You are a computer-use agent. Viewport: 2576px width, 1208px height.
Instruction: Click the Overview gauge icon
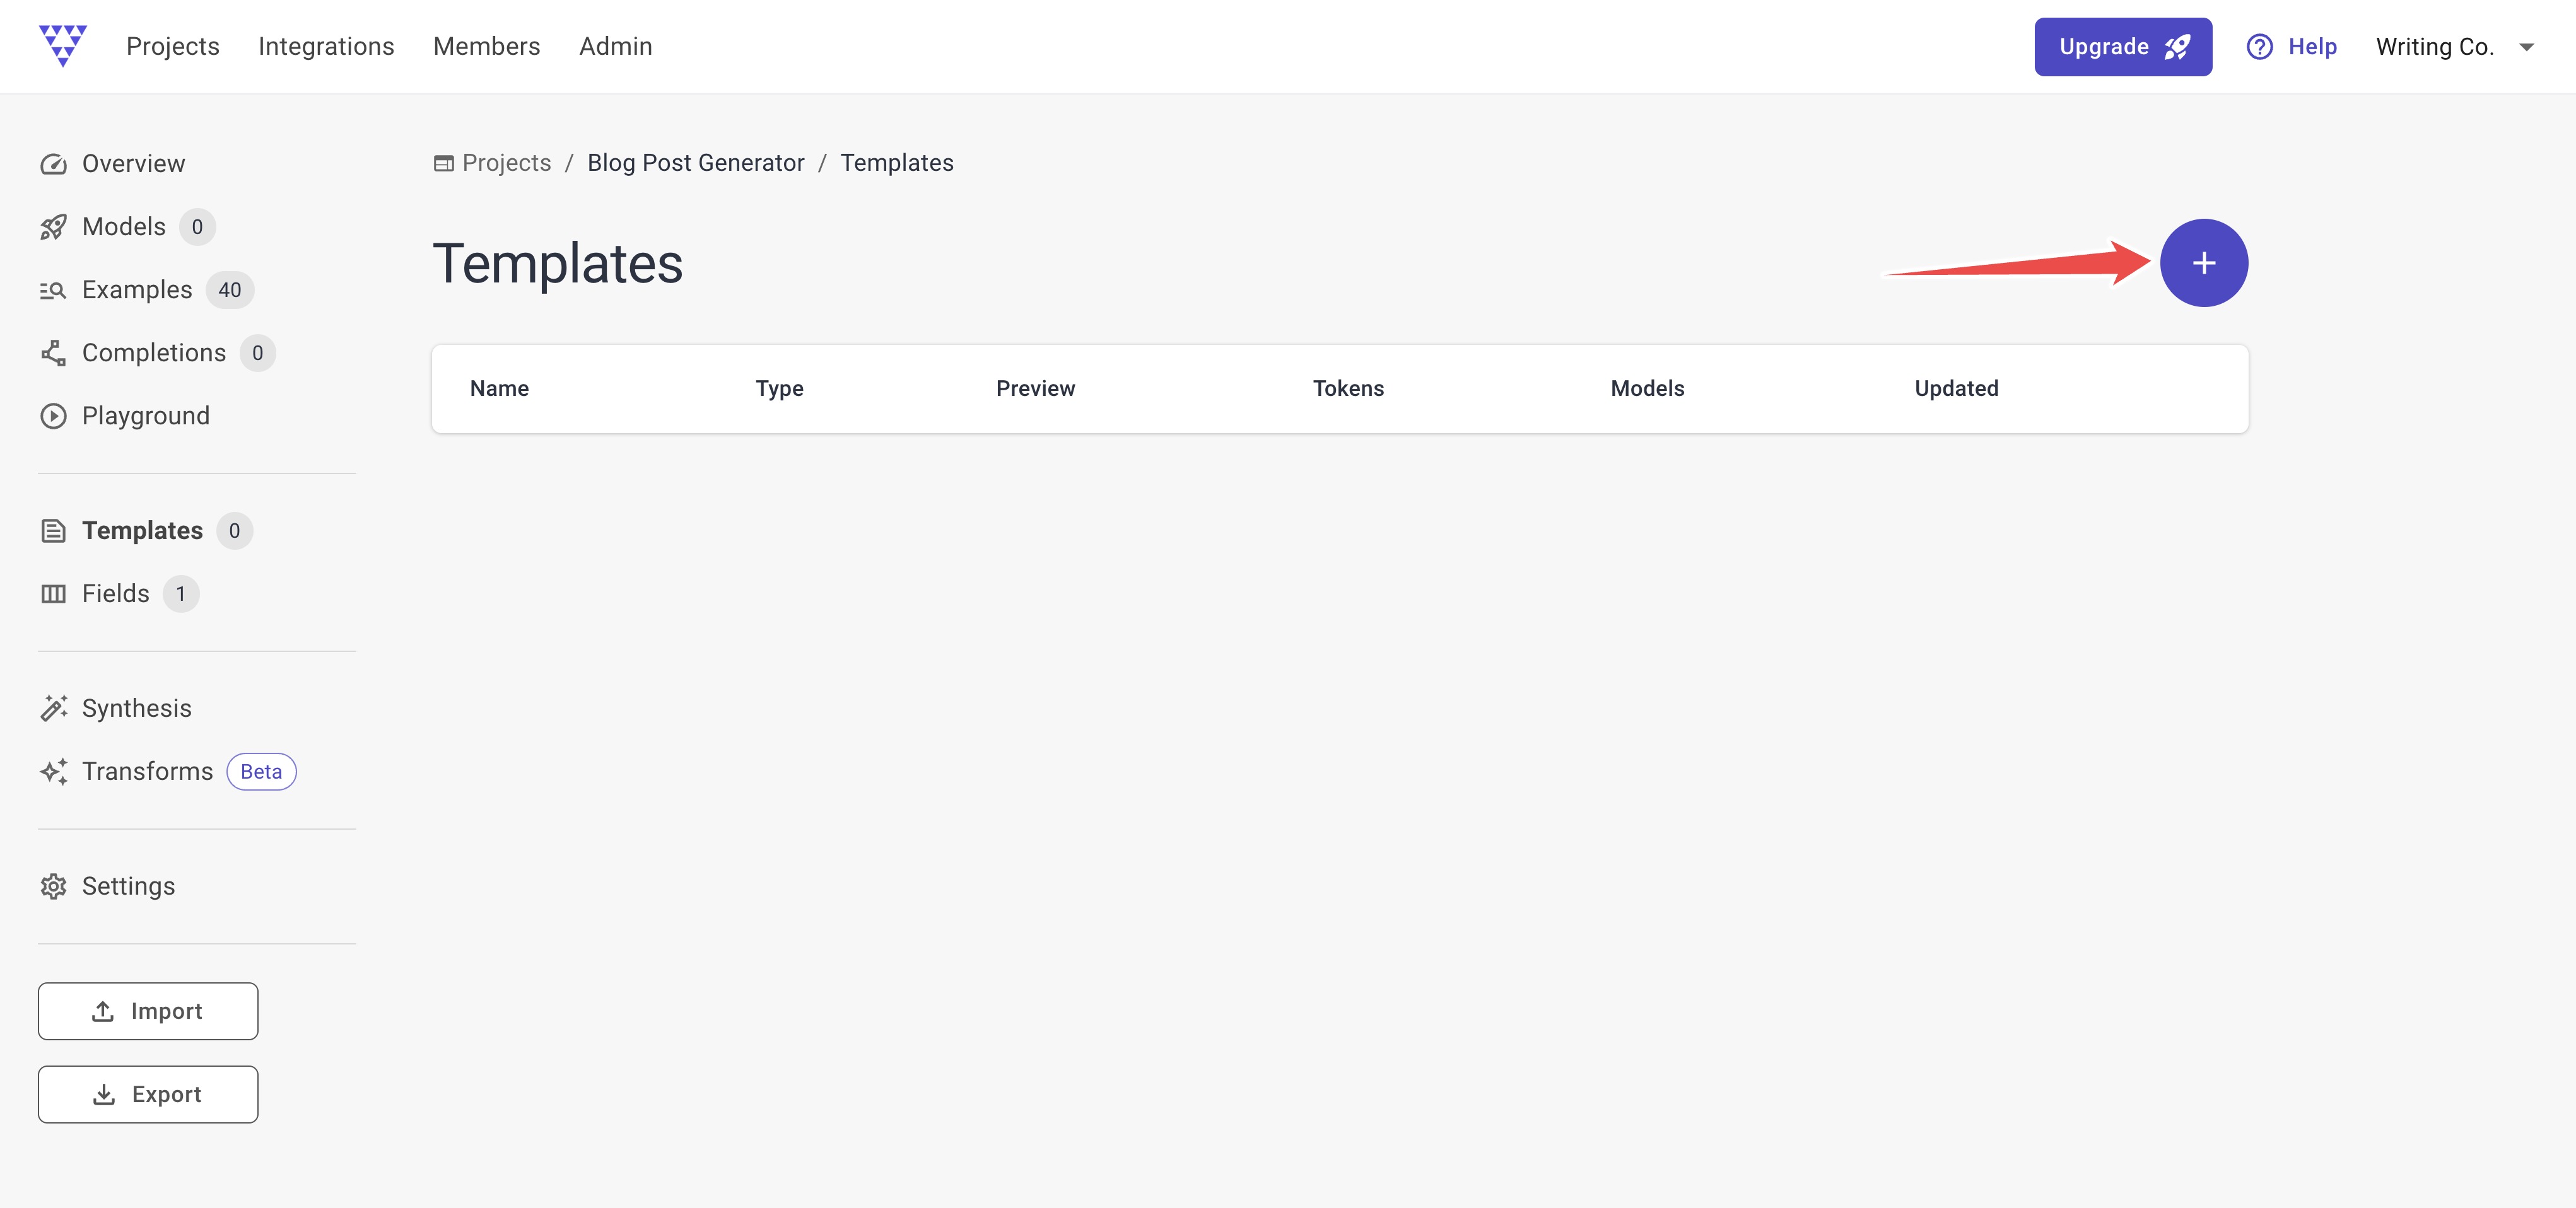tap(53, 164)
